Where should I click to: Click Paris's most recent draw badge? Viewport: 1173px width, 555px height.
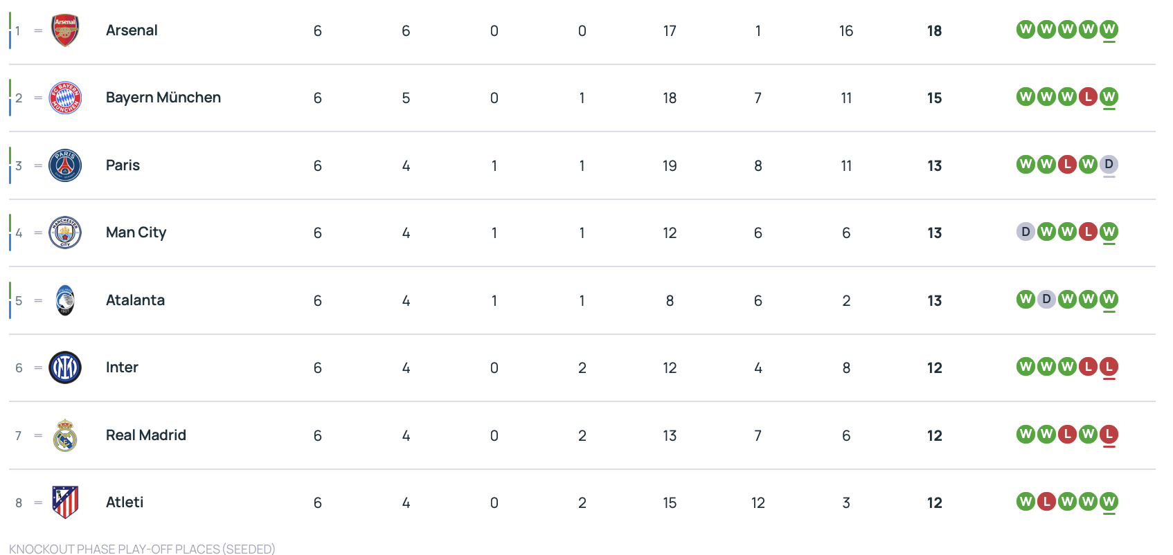(1109, 164)
